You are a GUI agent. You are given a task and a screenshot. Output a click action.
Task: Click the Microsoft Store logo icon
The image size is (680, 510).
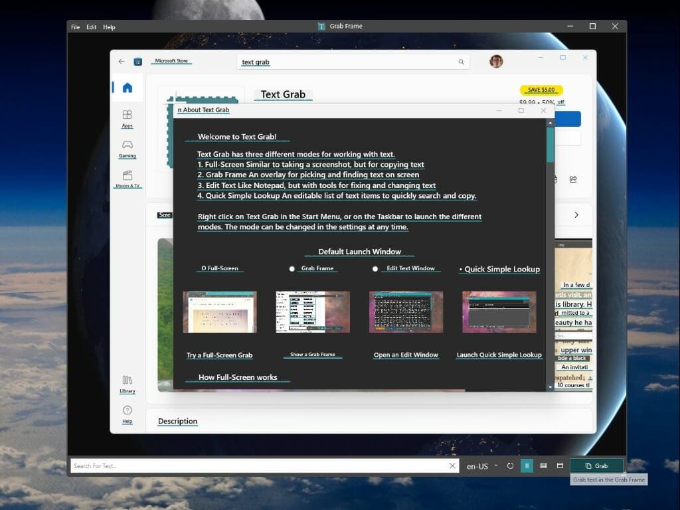click(x=138, y=62)
